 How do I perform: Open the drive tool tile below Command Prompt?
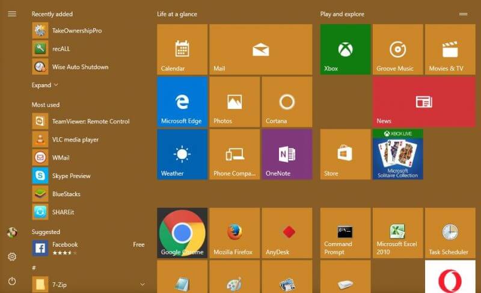[x=345, y=277]
